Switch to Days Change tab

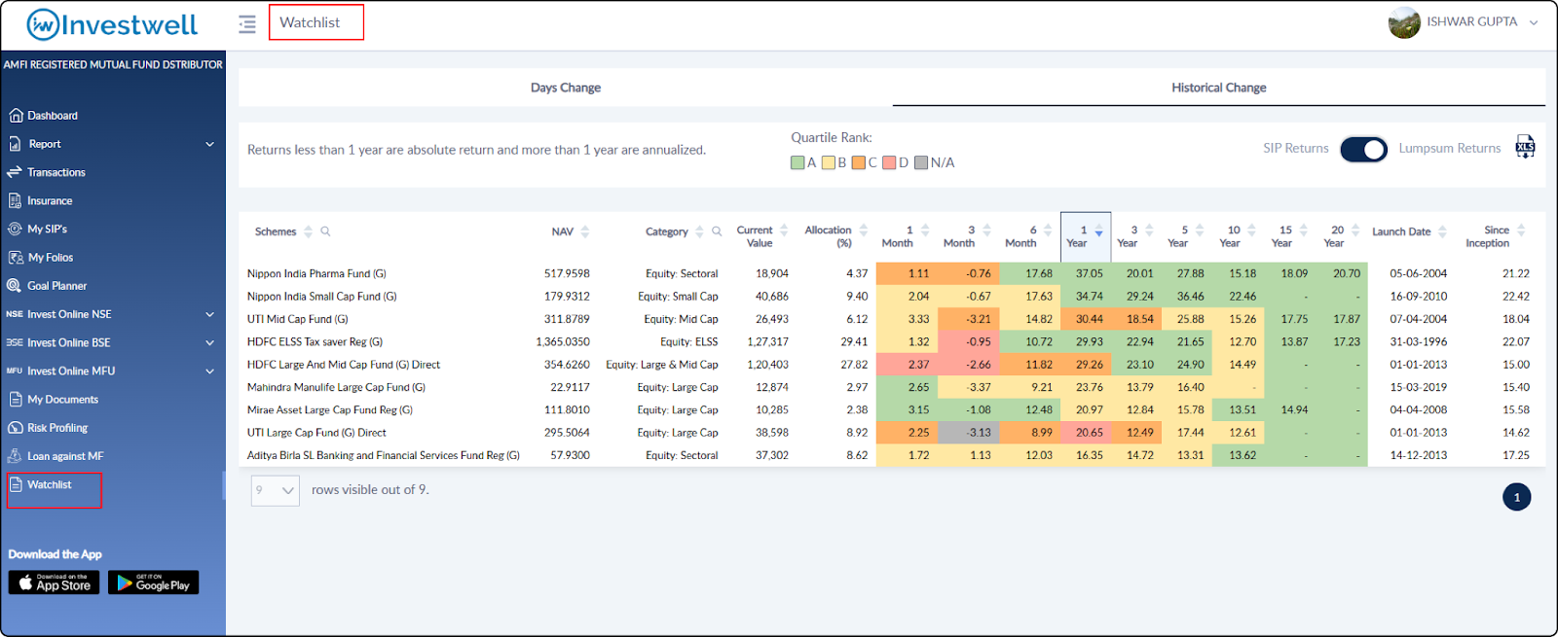(566, 88)
